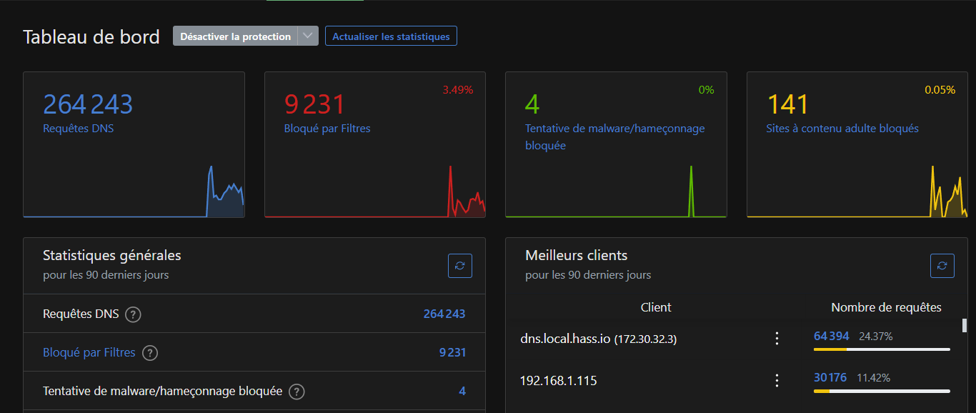976x413 pixels.
Task: Open three-dot menu for 192.168.1.115 client
Action: pos(777,381)
